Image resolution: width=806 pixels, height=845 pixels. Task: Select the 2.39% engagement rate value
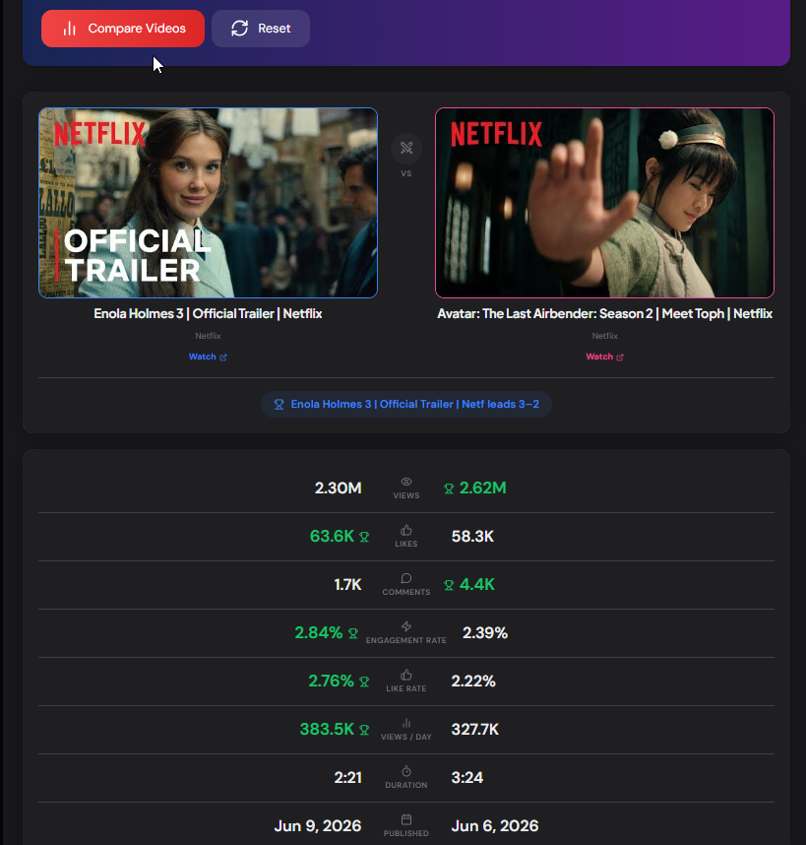[x=485, y=632]
